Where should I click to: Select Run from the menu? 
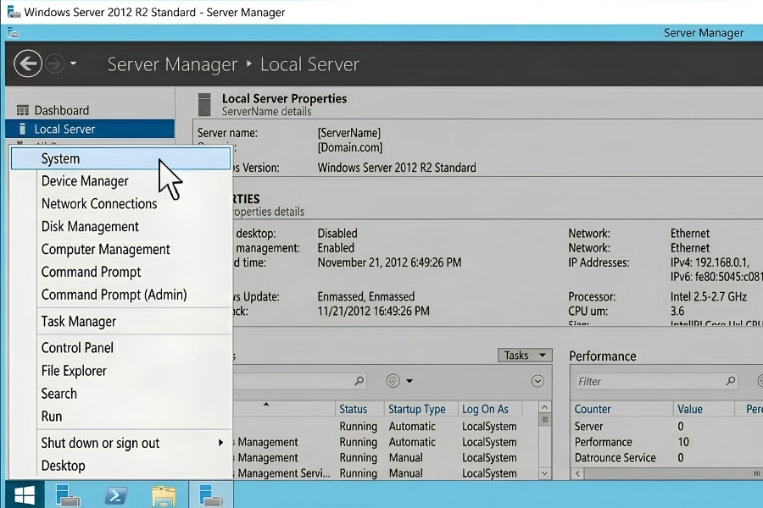pos(52,417)
